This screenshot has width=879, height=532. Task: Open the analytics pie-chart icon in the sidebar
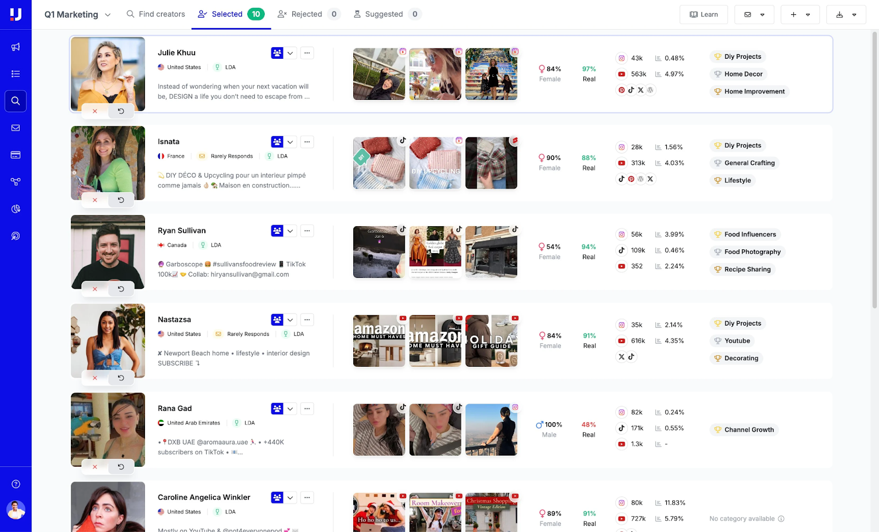pyautogui.click(x=15, y=209)
